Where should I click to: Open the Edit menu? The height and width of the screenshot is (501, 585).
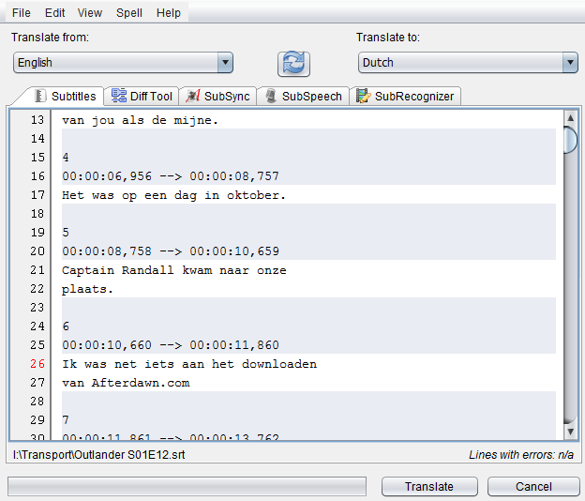[x=55, y=13]
